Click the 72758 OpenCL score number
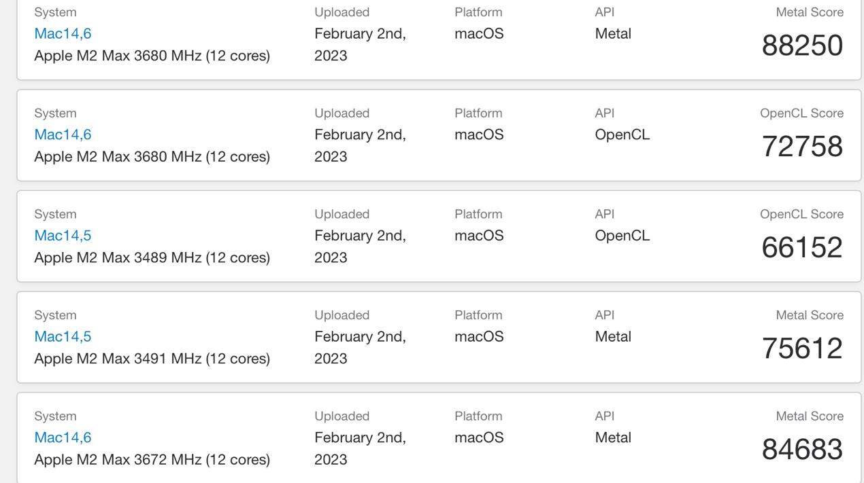 pyautogui.click(x=802, y=147)
